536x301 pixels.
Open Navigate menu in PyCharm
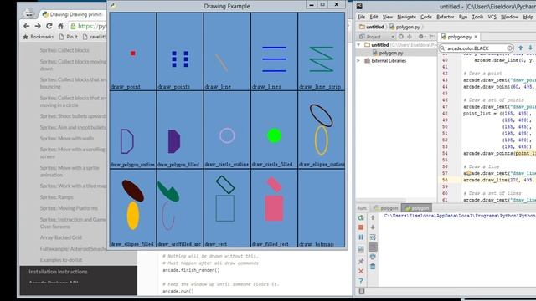pos(406,17)
